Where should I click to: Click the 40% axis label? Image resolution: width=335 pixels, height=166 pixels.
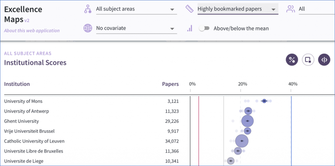293,84
